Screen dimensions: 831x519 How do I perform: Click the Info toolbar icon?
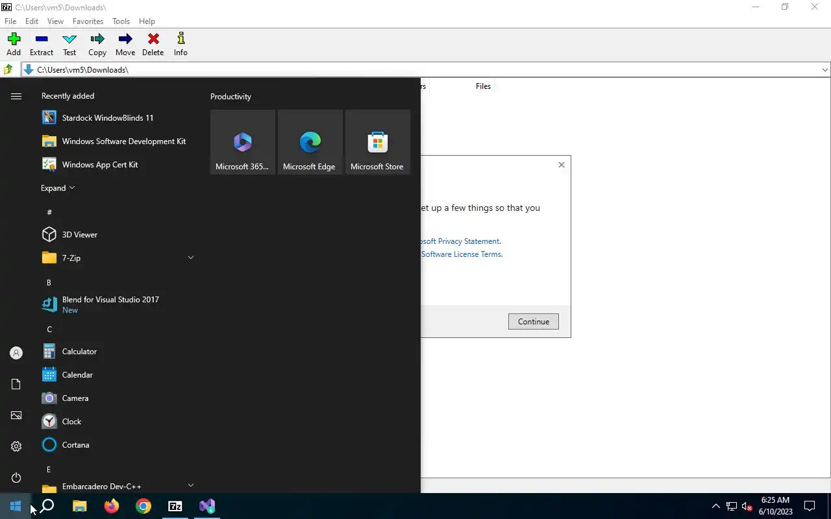tap(180, 44)
